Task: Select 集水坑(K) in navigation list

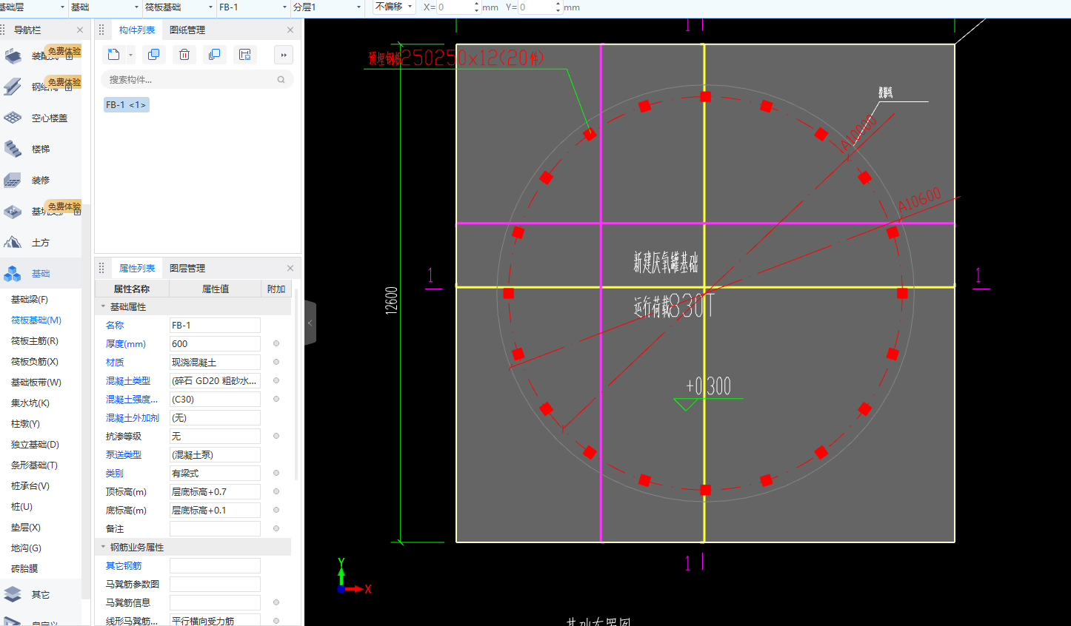Action: point(30,403)
